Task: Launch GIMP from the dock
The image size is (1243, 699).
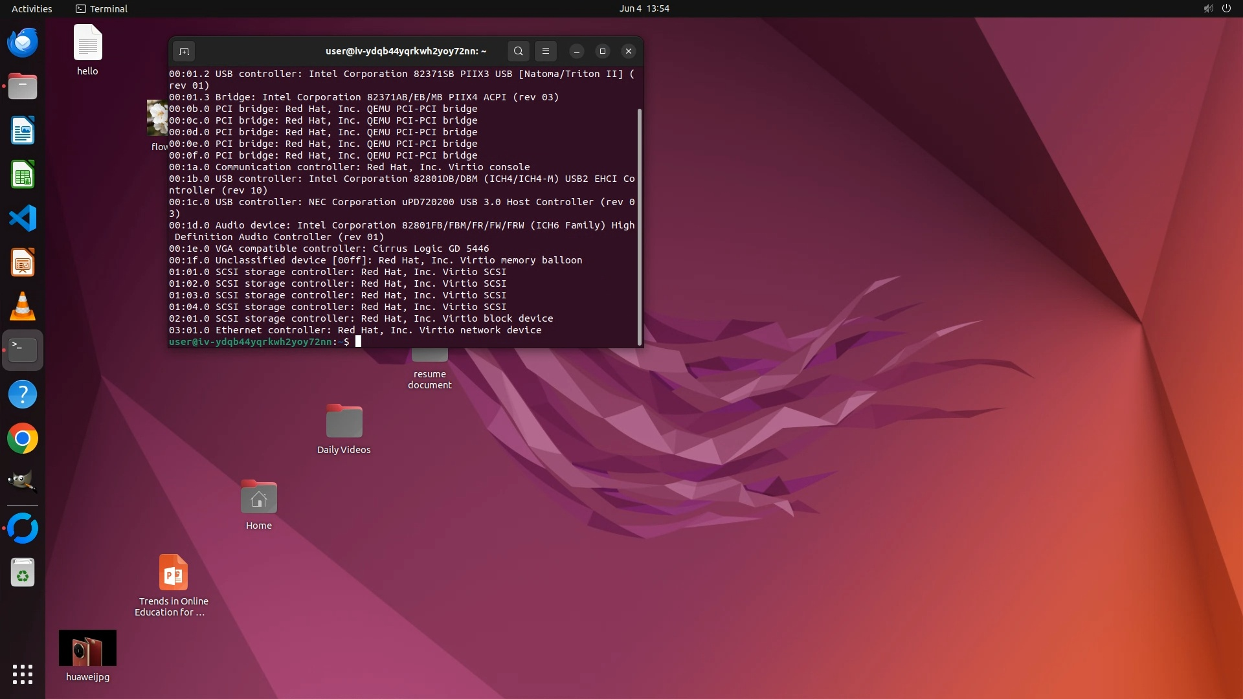Action: coord(23,482)
